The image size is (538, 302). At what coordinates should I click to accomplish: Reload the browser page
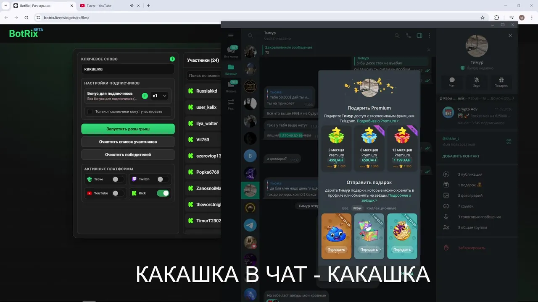[x=26, y=18]
